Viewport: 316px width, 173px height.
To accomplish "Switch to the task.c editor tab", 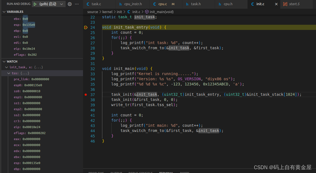I will coord(96,4).
